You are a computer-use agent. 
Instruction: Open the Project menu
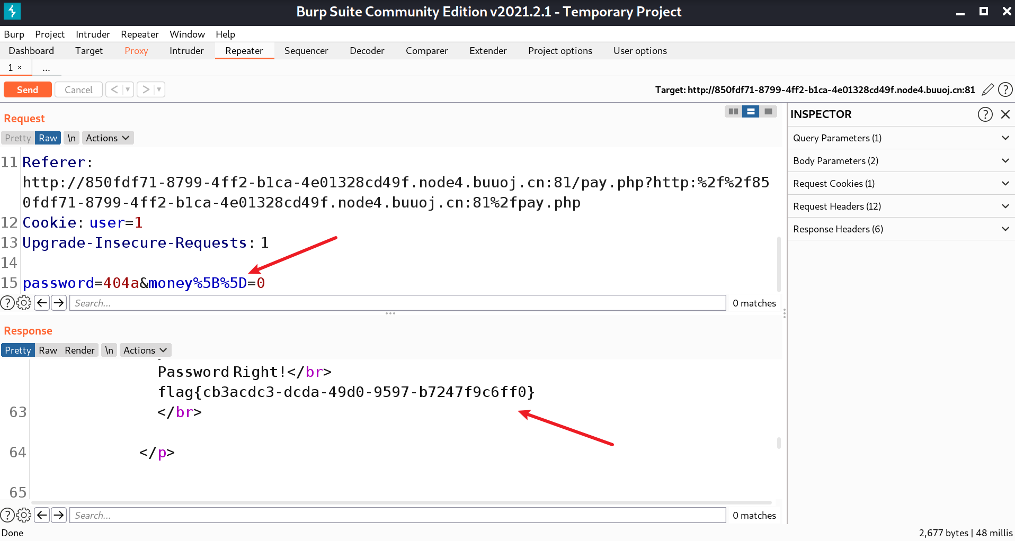[x=50, y=34]
